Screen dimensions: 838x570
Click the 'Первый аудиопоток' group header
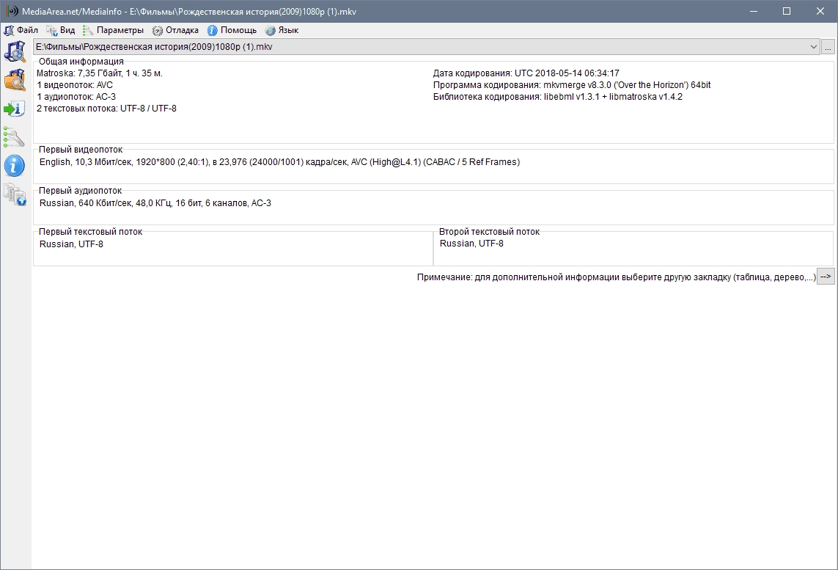tap(80, 191)
